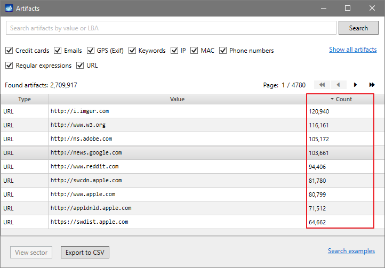
Task: Maximize the Artifacts window
Action: [x=348, y=9]
